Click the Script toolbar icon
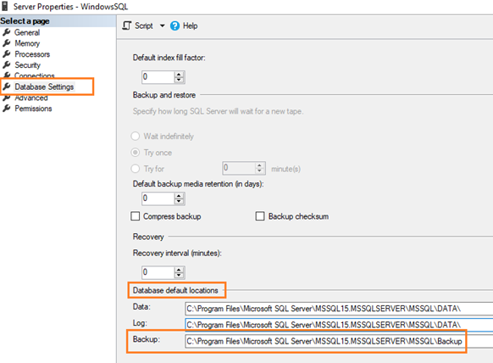 pyautogui.click(x=127, y=25)
